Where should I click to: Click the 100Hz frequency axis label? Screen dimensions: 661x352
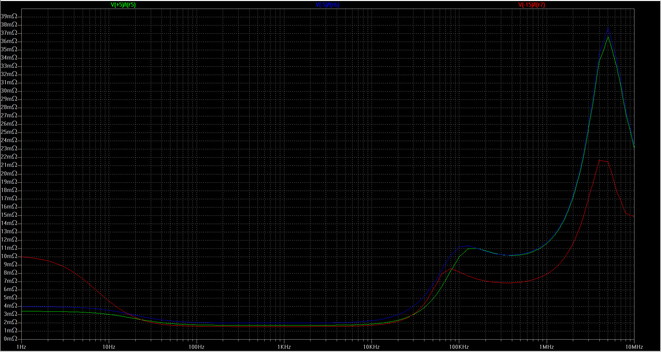[x=196, y=347]
